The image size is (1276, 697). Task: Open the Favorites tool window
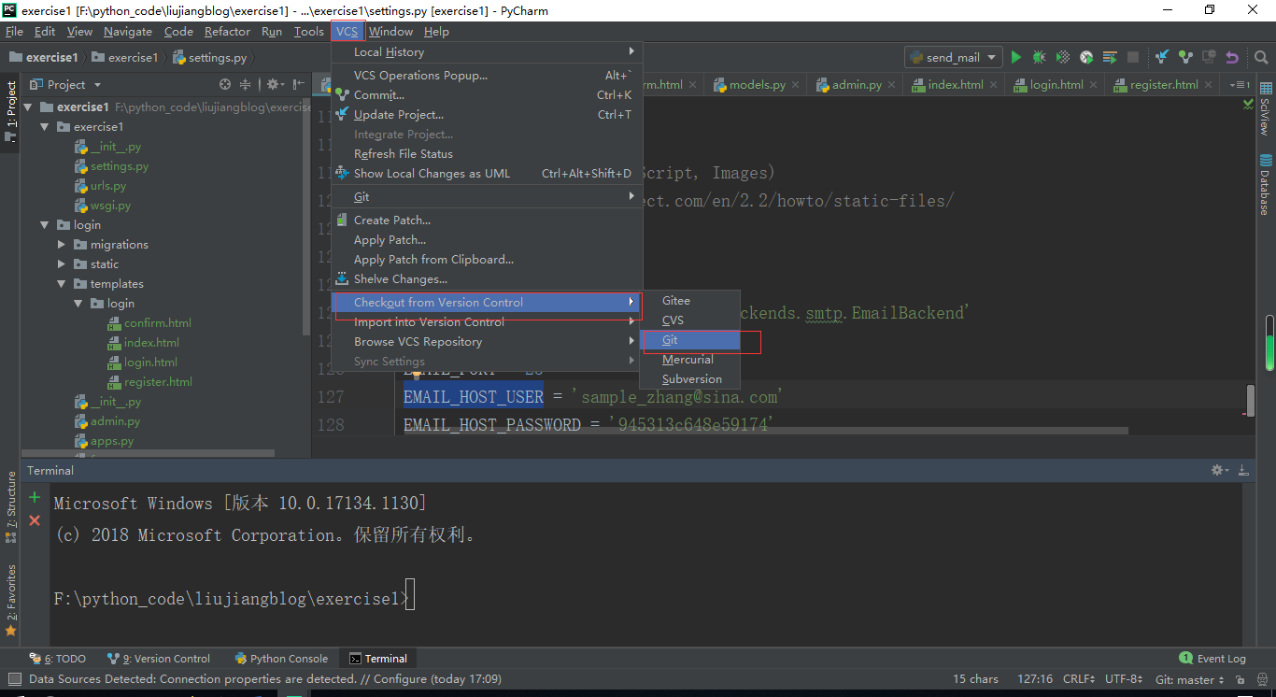point(11,601)
